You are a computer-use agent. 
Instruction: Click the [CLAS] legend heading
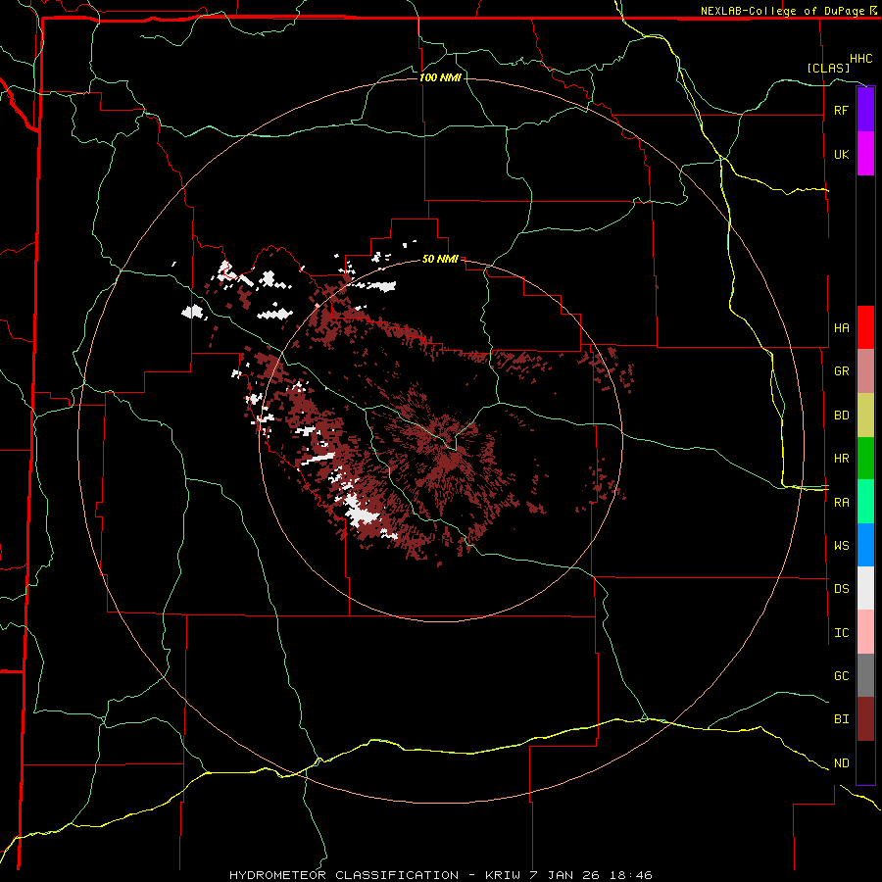828,68
